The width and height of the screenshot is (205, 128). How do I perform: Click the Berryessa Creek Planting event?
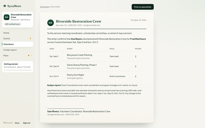80,55
